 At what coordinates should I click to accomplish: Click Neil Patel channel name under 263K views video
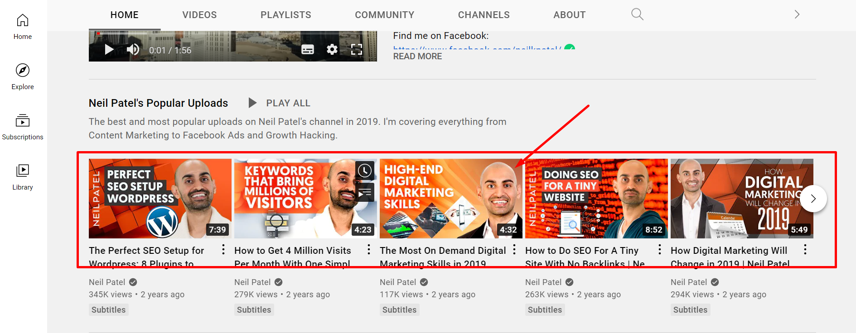543,282
